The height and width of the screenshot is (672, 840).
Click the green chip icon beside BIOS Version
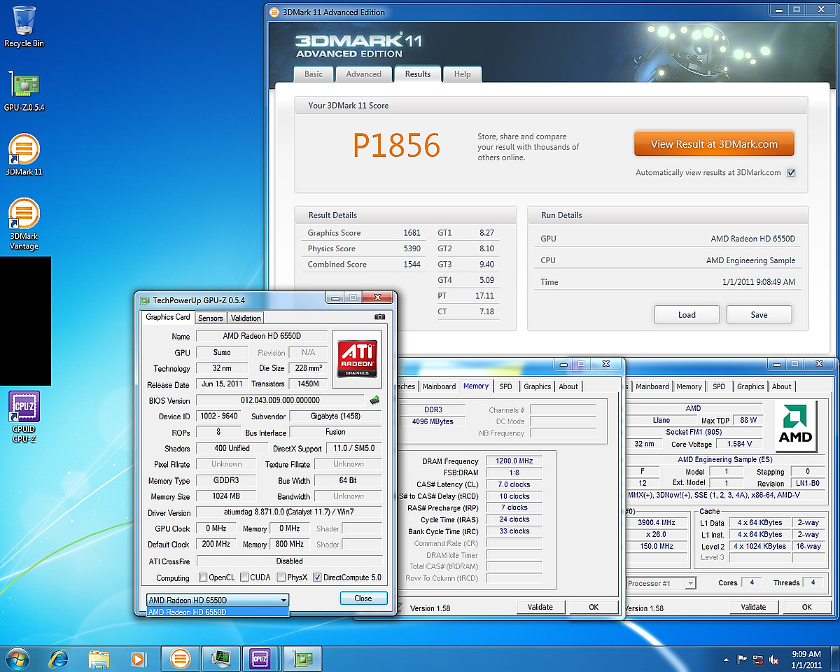375,400
